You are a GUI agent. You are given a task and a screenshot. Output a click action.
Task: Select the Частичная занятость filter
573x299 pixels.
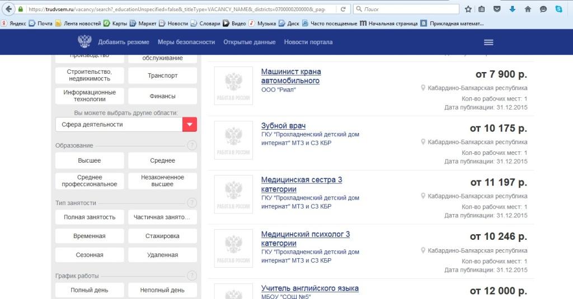[x=163, y=217]
